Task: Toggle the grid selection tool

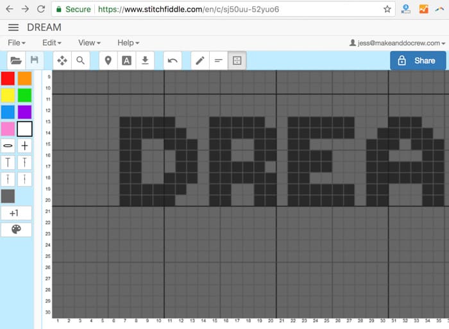Action: tap(237, 60)
